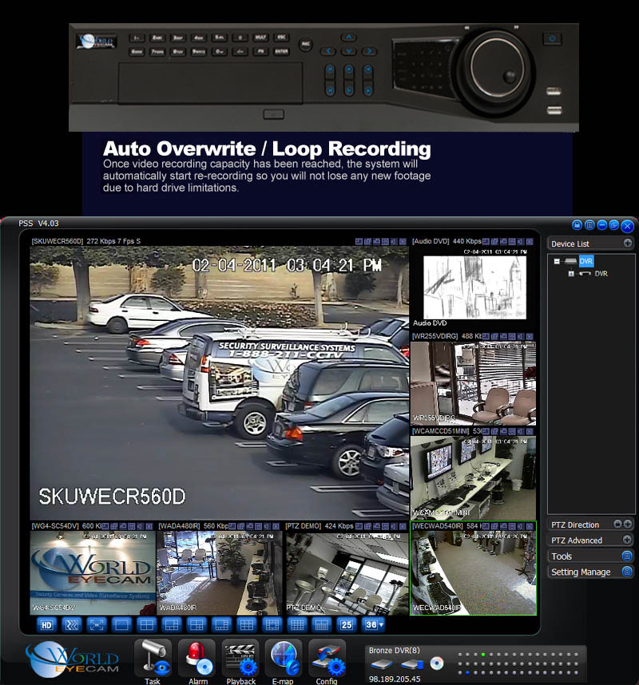Collapse the root DVR tree node

557,261
